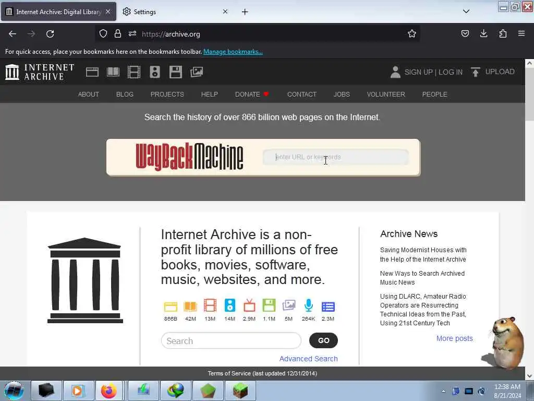Click the page vertical scrollbar thumb

[529, 94]
